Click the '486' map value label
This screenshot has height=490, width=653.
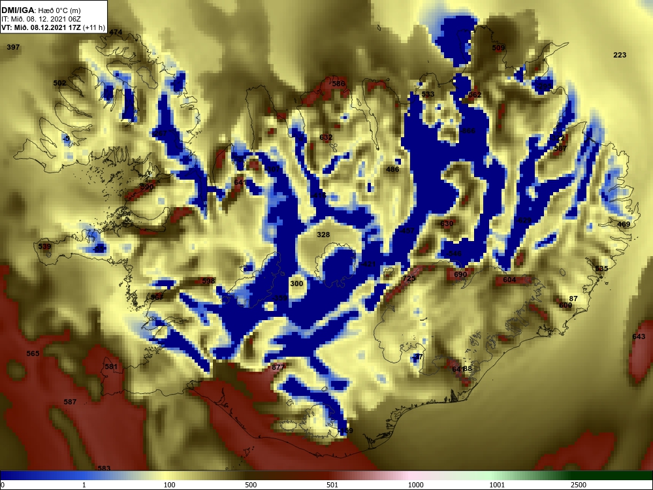click(x=392, y=169)
